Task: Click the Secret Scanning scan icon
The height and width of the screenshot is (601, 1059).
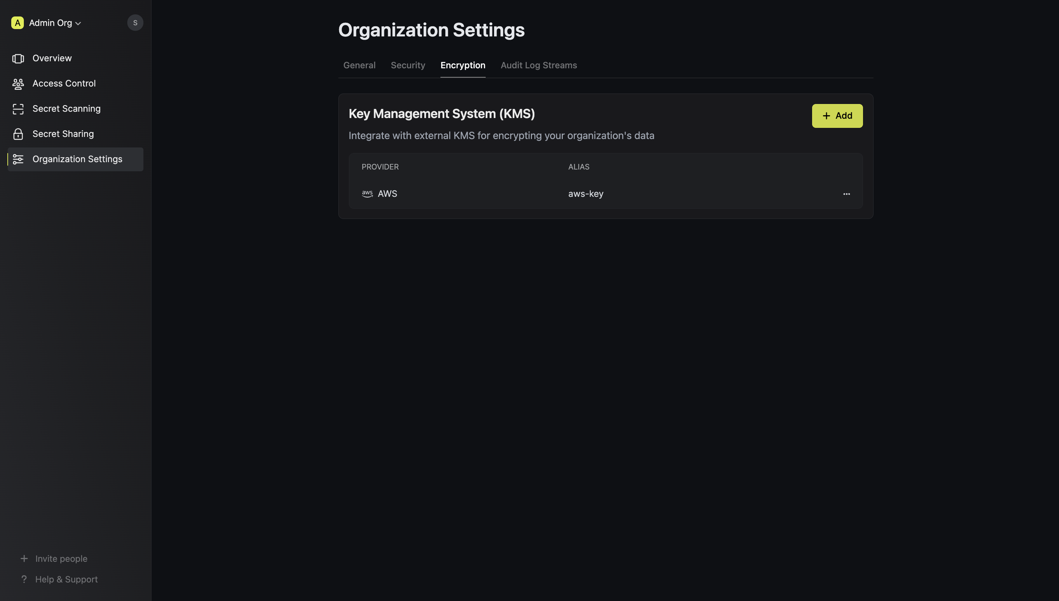Action: coord(18,109)
